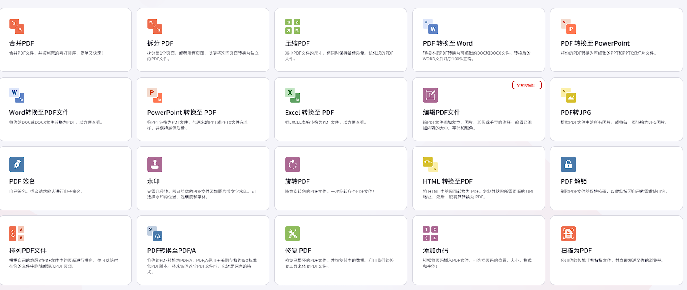Select the PDF 签名 pen icon
This screenshot has width=687, height=290.
pos(17,164)
